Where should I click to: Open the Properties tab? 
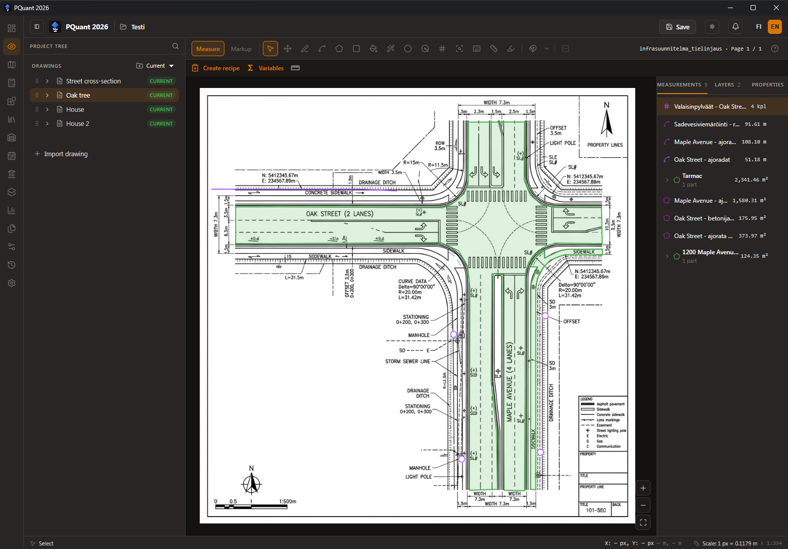[x=767, y=85]
